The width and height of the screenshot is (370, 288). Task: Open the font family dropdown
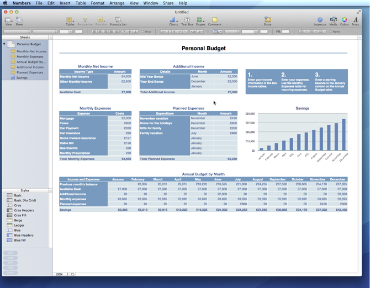17,31
